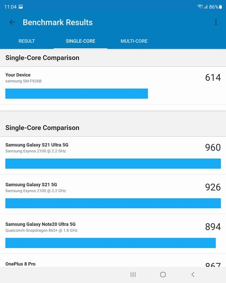Tap the Wi-Fi status icon
226x283 pixels.
(200, 7)
